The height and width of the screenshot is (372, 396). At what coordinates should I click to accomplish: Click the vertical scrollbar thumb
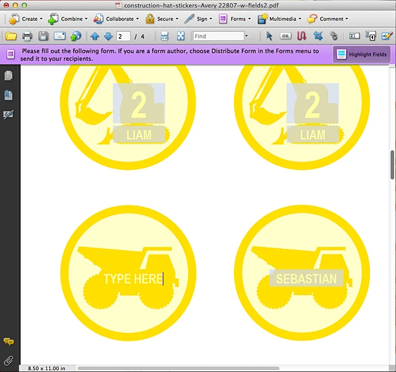coord(392,165)
